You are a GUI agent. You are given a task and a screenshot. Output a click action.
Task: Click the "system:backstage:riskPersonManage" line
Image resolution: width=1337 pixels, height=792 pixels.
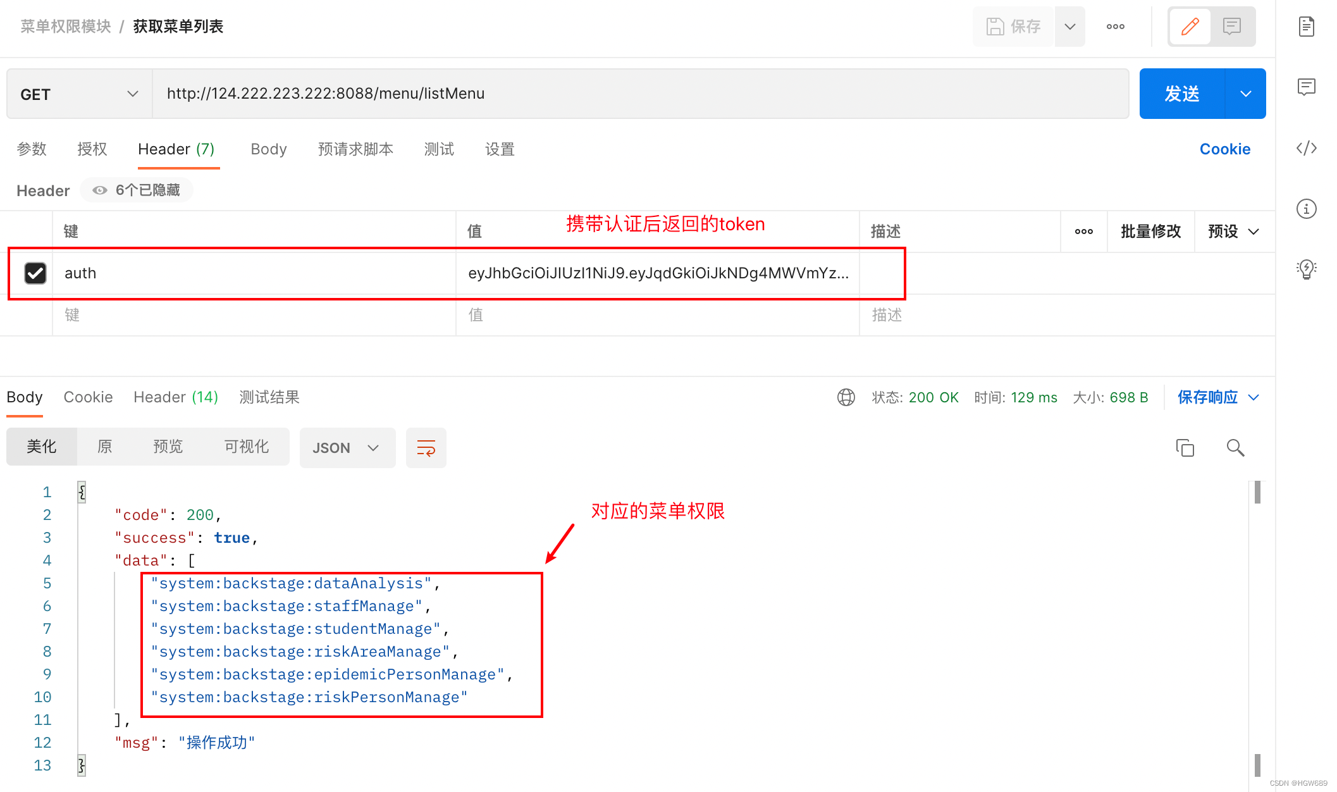[x=309, y=697]
